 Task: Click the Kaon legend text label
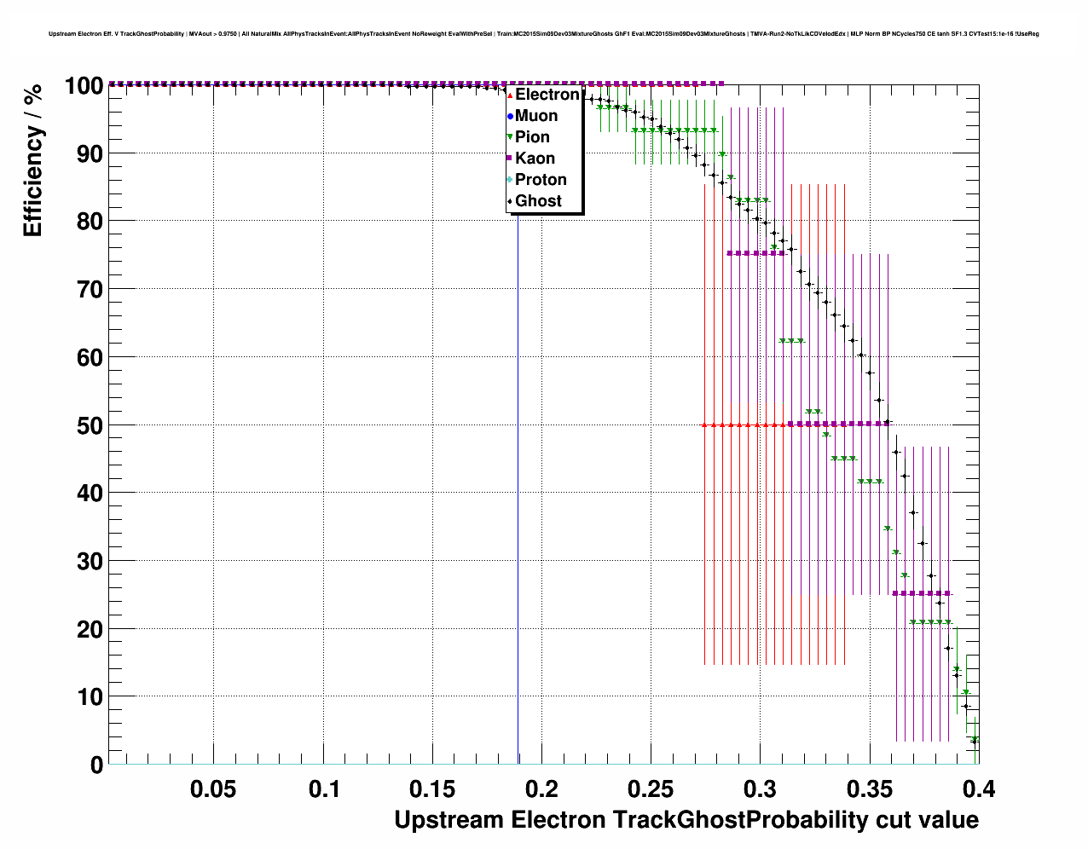pos(535,159)
